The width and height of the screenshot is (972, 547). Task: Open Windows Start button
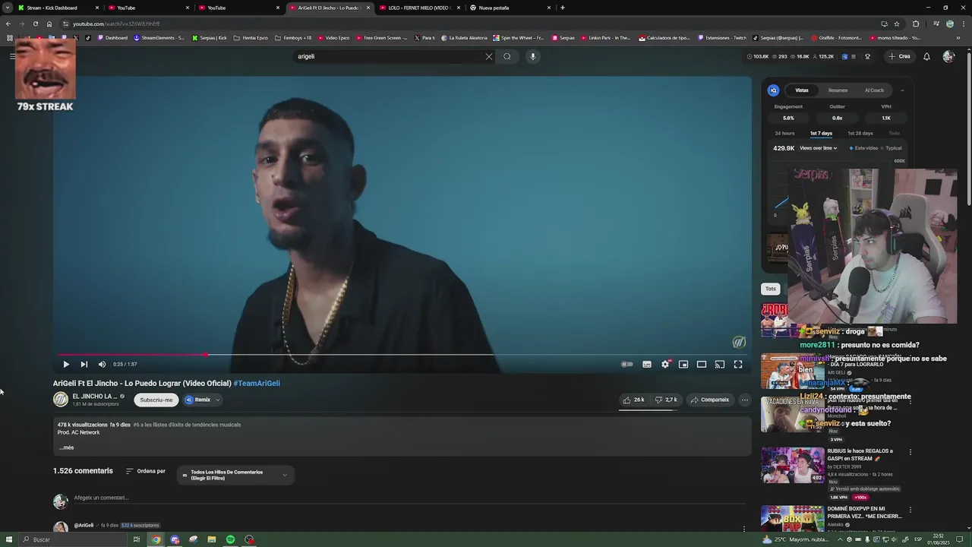[9, 539]
